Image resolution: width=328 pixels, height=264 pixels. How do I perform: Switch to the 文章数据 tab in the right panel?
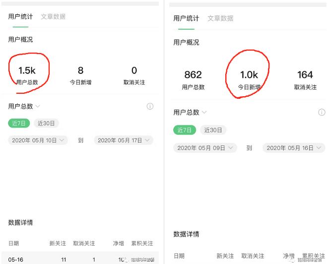pyautogui.click(x=220, y=18)
